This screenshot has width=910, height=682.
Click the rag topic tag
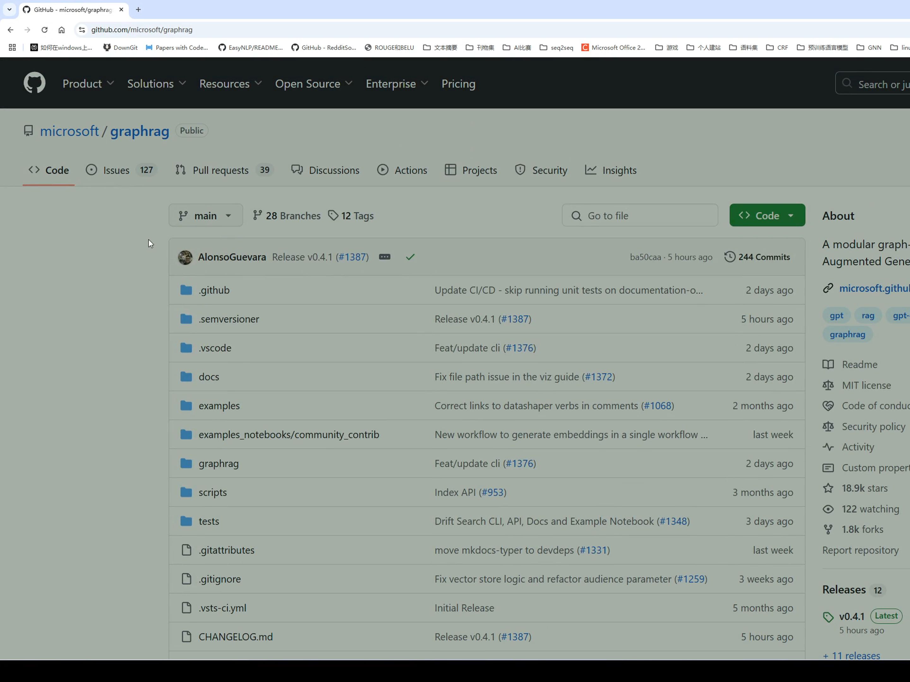pyautogui.click(x=868, y=315)
